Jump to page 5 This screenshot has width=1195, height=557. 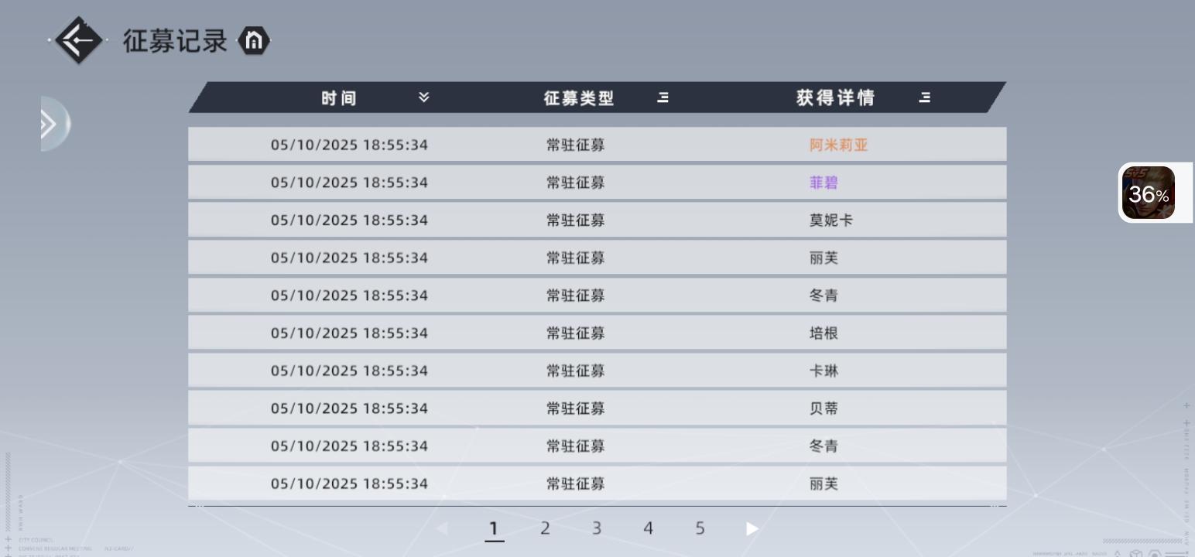tap(700, 528)
